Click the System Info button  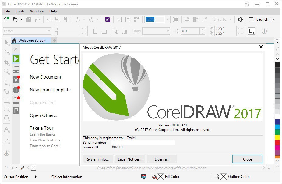[x=98, y=159]
